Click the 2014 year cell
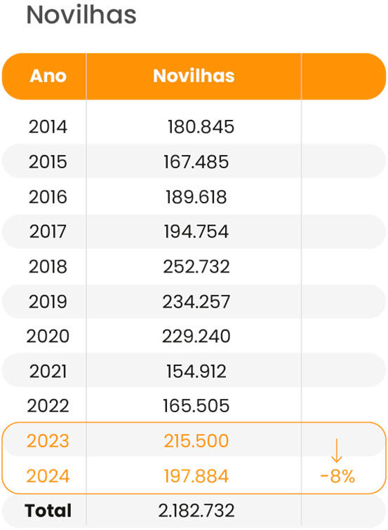The image size is (388, 530). coord(48,127)
